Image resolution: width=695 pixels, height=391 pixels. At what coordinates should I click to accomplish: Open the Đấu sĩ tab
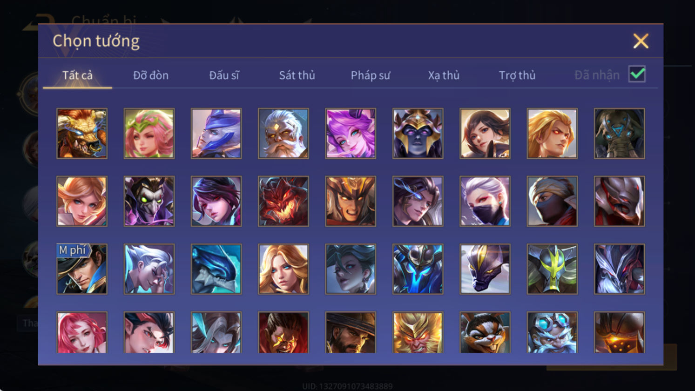(x=224, y=75)
